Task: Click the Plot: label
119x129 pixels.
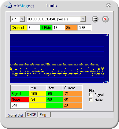Action: (x=92, y=90)
